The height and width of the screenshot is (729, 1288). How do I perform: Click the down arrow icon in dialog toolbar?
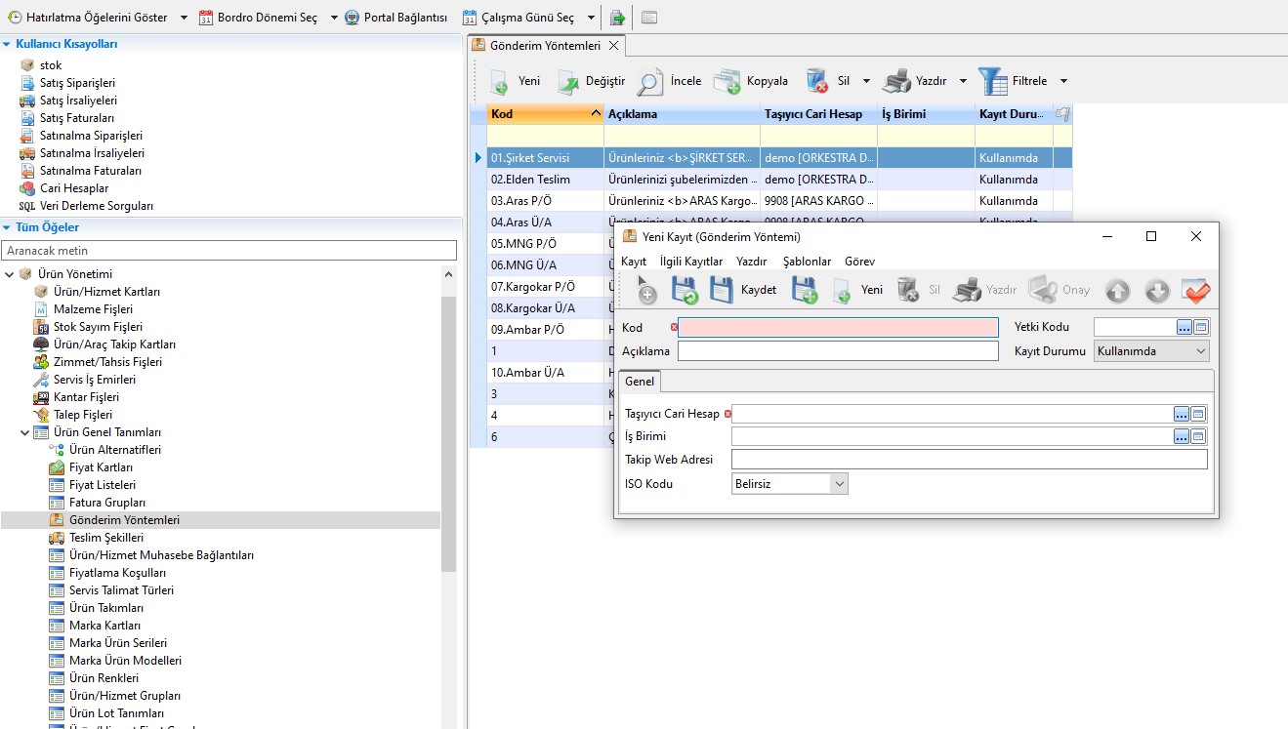[1157, 291]
